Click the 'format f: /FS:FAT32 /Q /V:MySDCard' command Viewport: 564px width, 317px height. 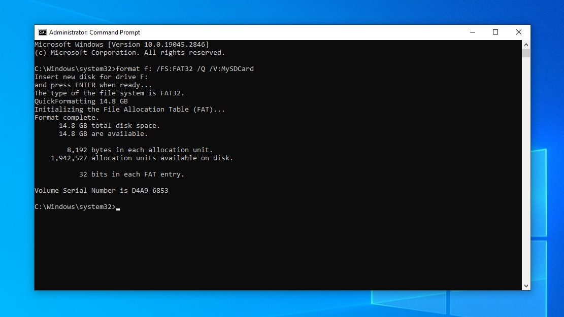click(185, 68)
